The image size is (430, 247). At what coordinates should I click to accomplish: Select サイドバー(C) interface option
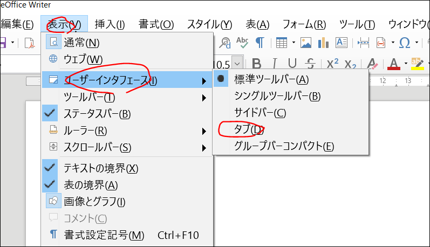pos(291,112)
